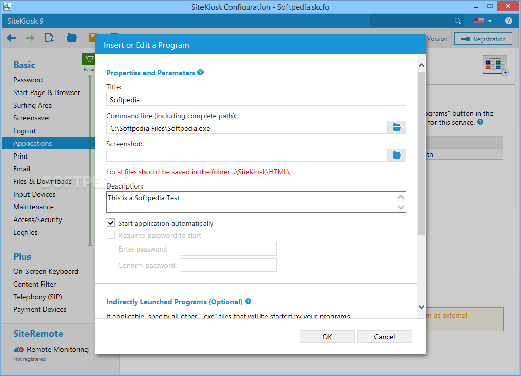Open Files & Downloads section
Screen dimensions: 521x376
pos(42,181)
